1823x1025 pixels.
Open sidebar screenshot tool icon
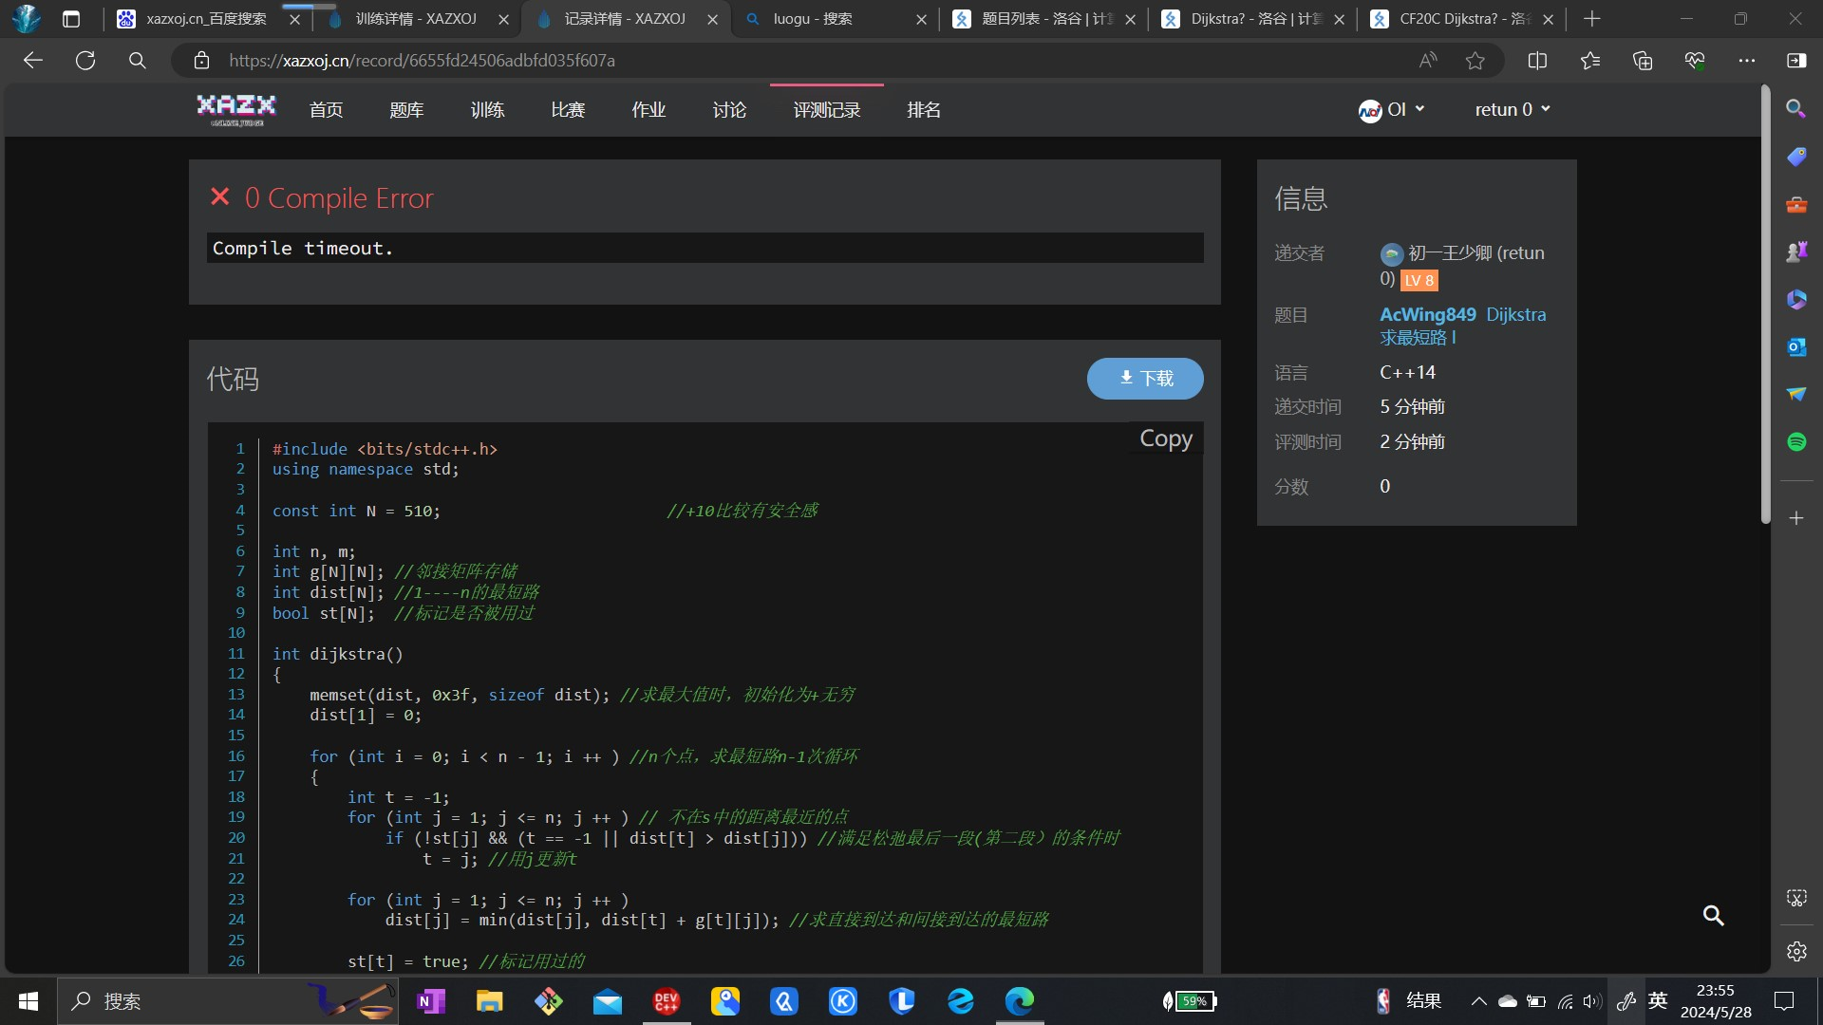click(x=1795, y=898)
